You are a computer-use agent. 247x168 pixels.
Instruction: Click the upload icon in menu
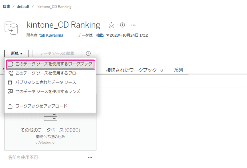tap(10, 106)
